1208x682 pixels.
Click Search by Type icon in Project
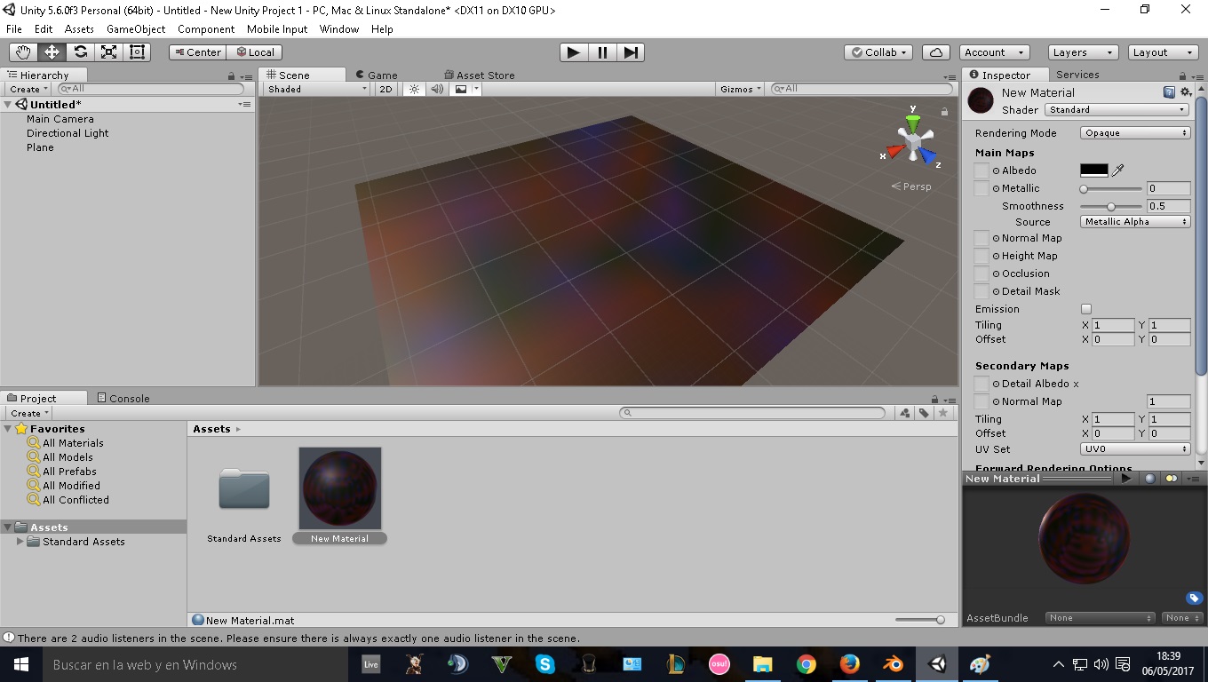pos(905,413)
